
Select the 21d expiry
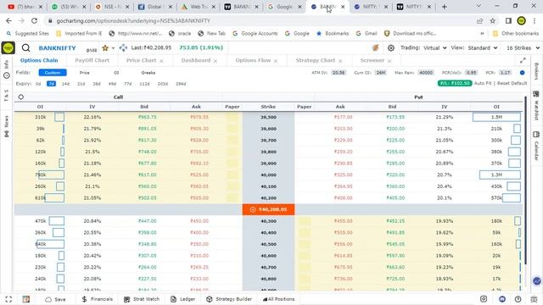(x=81, y=84)
